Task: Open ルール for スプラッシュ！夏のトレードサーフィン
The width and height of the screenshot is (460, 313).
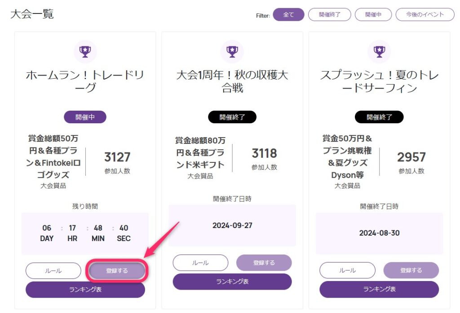Action: pyautogui.click(x=347, y=270)
